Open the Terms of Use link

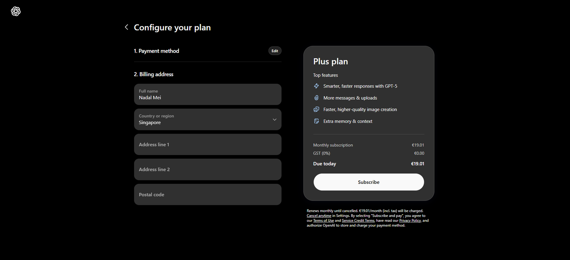323,220
